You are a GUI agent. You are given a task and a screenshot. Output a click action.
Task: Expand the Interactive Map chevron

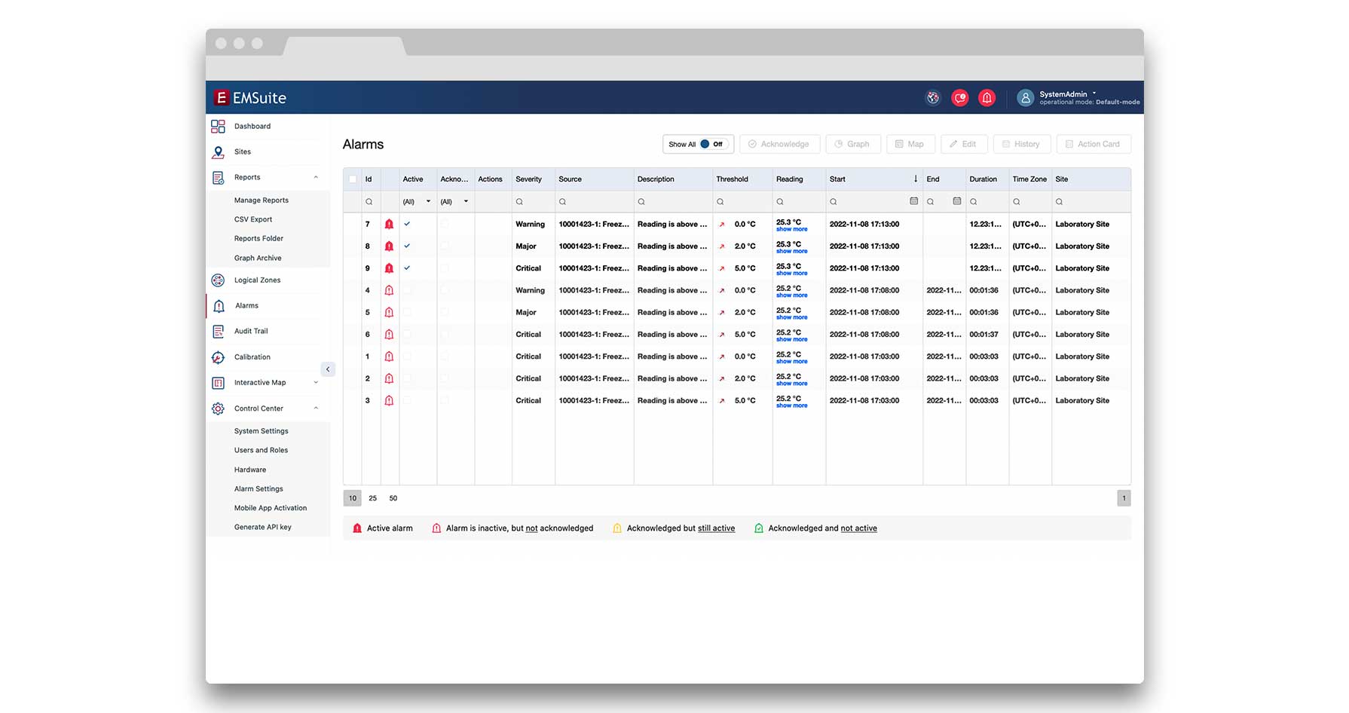pyautogui.click(x=316, y=383)
